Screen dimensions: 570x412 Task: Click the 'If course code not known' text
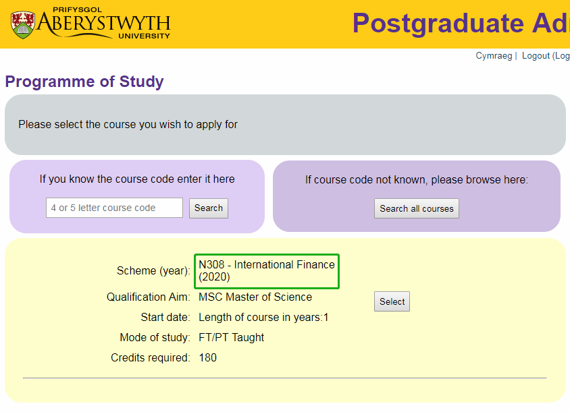click(416, 180)
